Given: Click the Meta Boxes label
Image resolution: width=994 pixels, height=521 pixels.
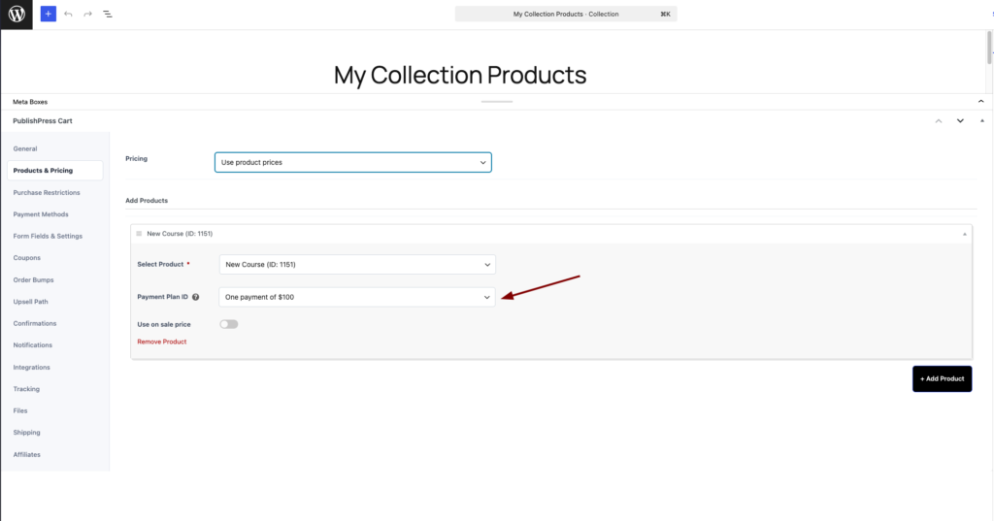Looking at the screenshot, I should (30, 102).
